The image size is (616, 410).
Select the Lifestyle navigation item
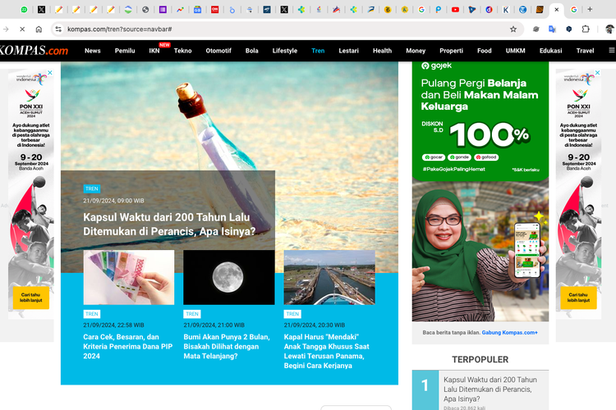tap(285, 51)
